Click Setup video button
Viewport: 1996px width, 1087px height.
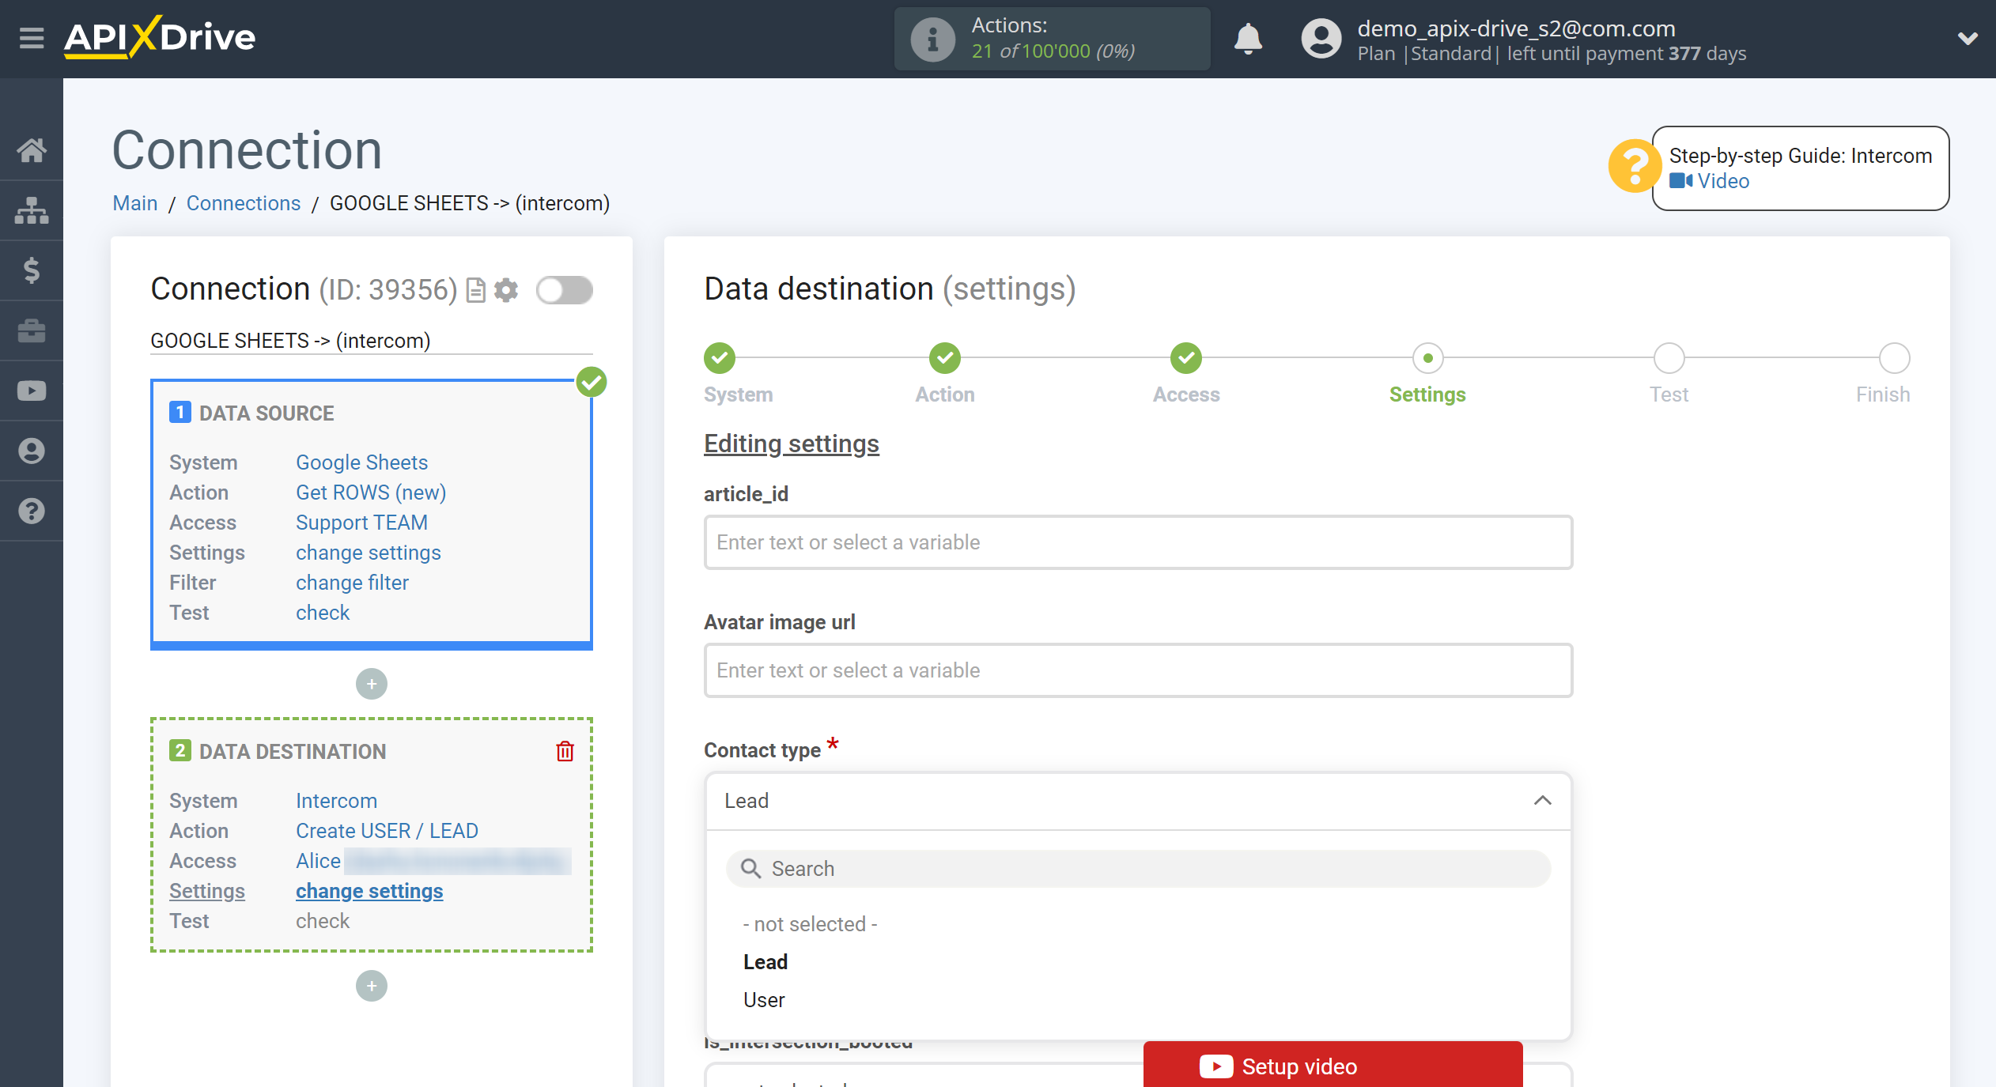[x=1333, y=1066]
